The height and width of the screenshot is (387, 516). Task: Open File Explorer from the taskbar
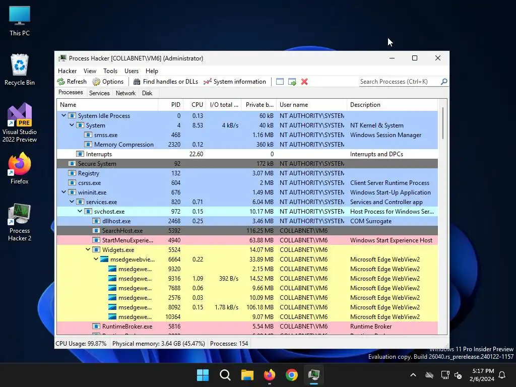click(x=247, y=375)
